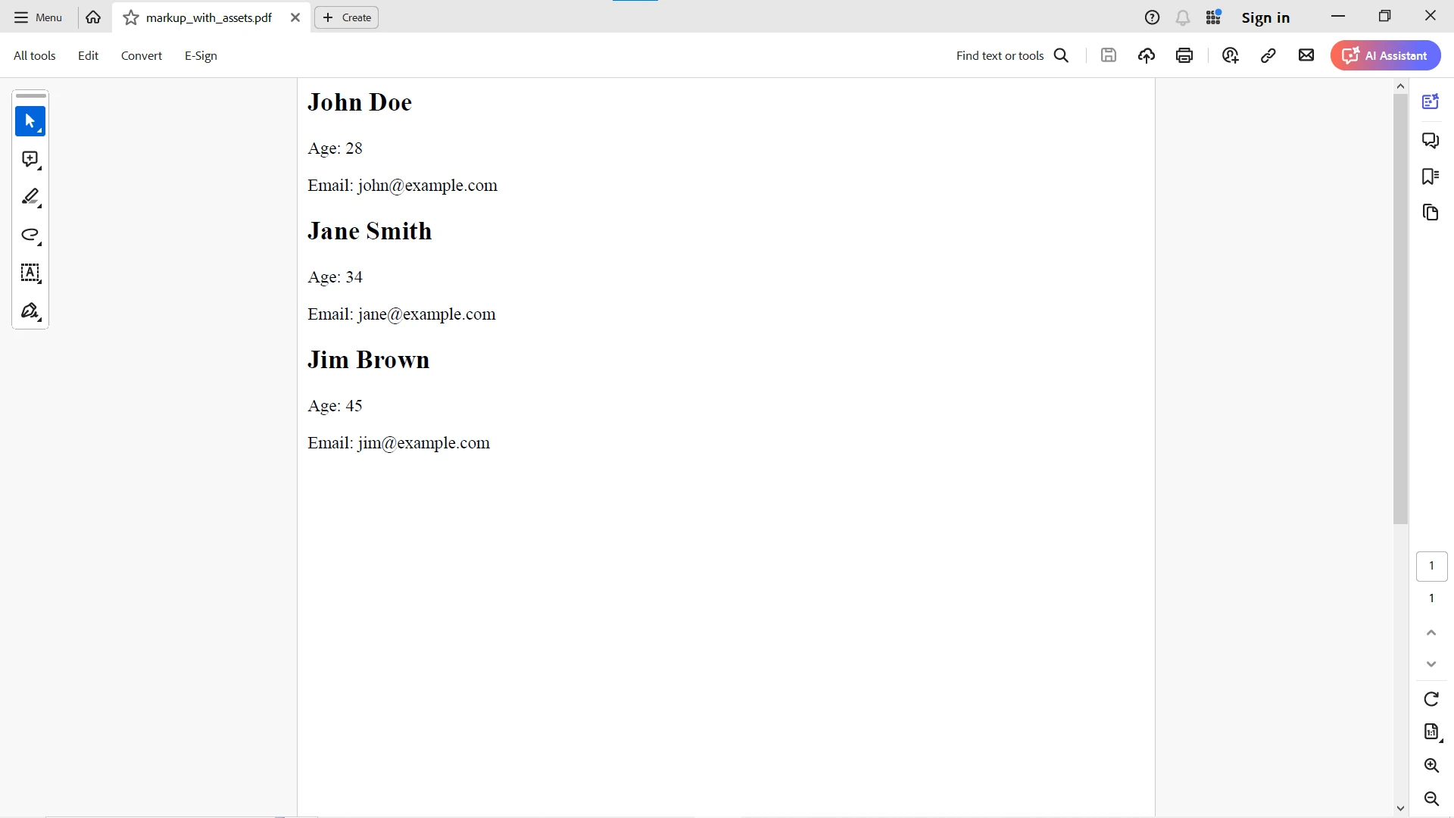Image resolution: width=1454 pixels, height=818 pixels.
Task: Scroll down using the right scrollbar
Action: (1433, 664)
